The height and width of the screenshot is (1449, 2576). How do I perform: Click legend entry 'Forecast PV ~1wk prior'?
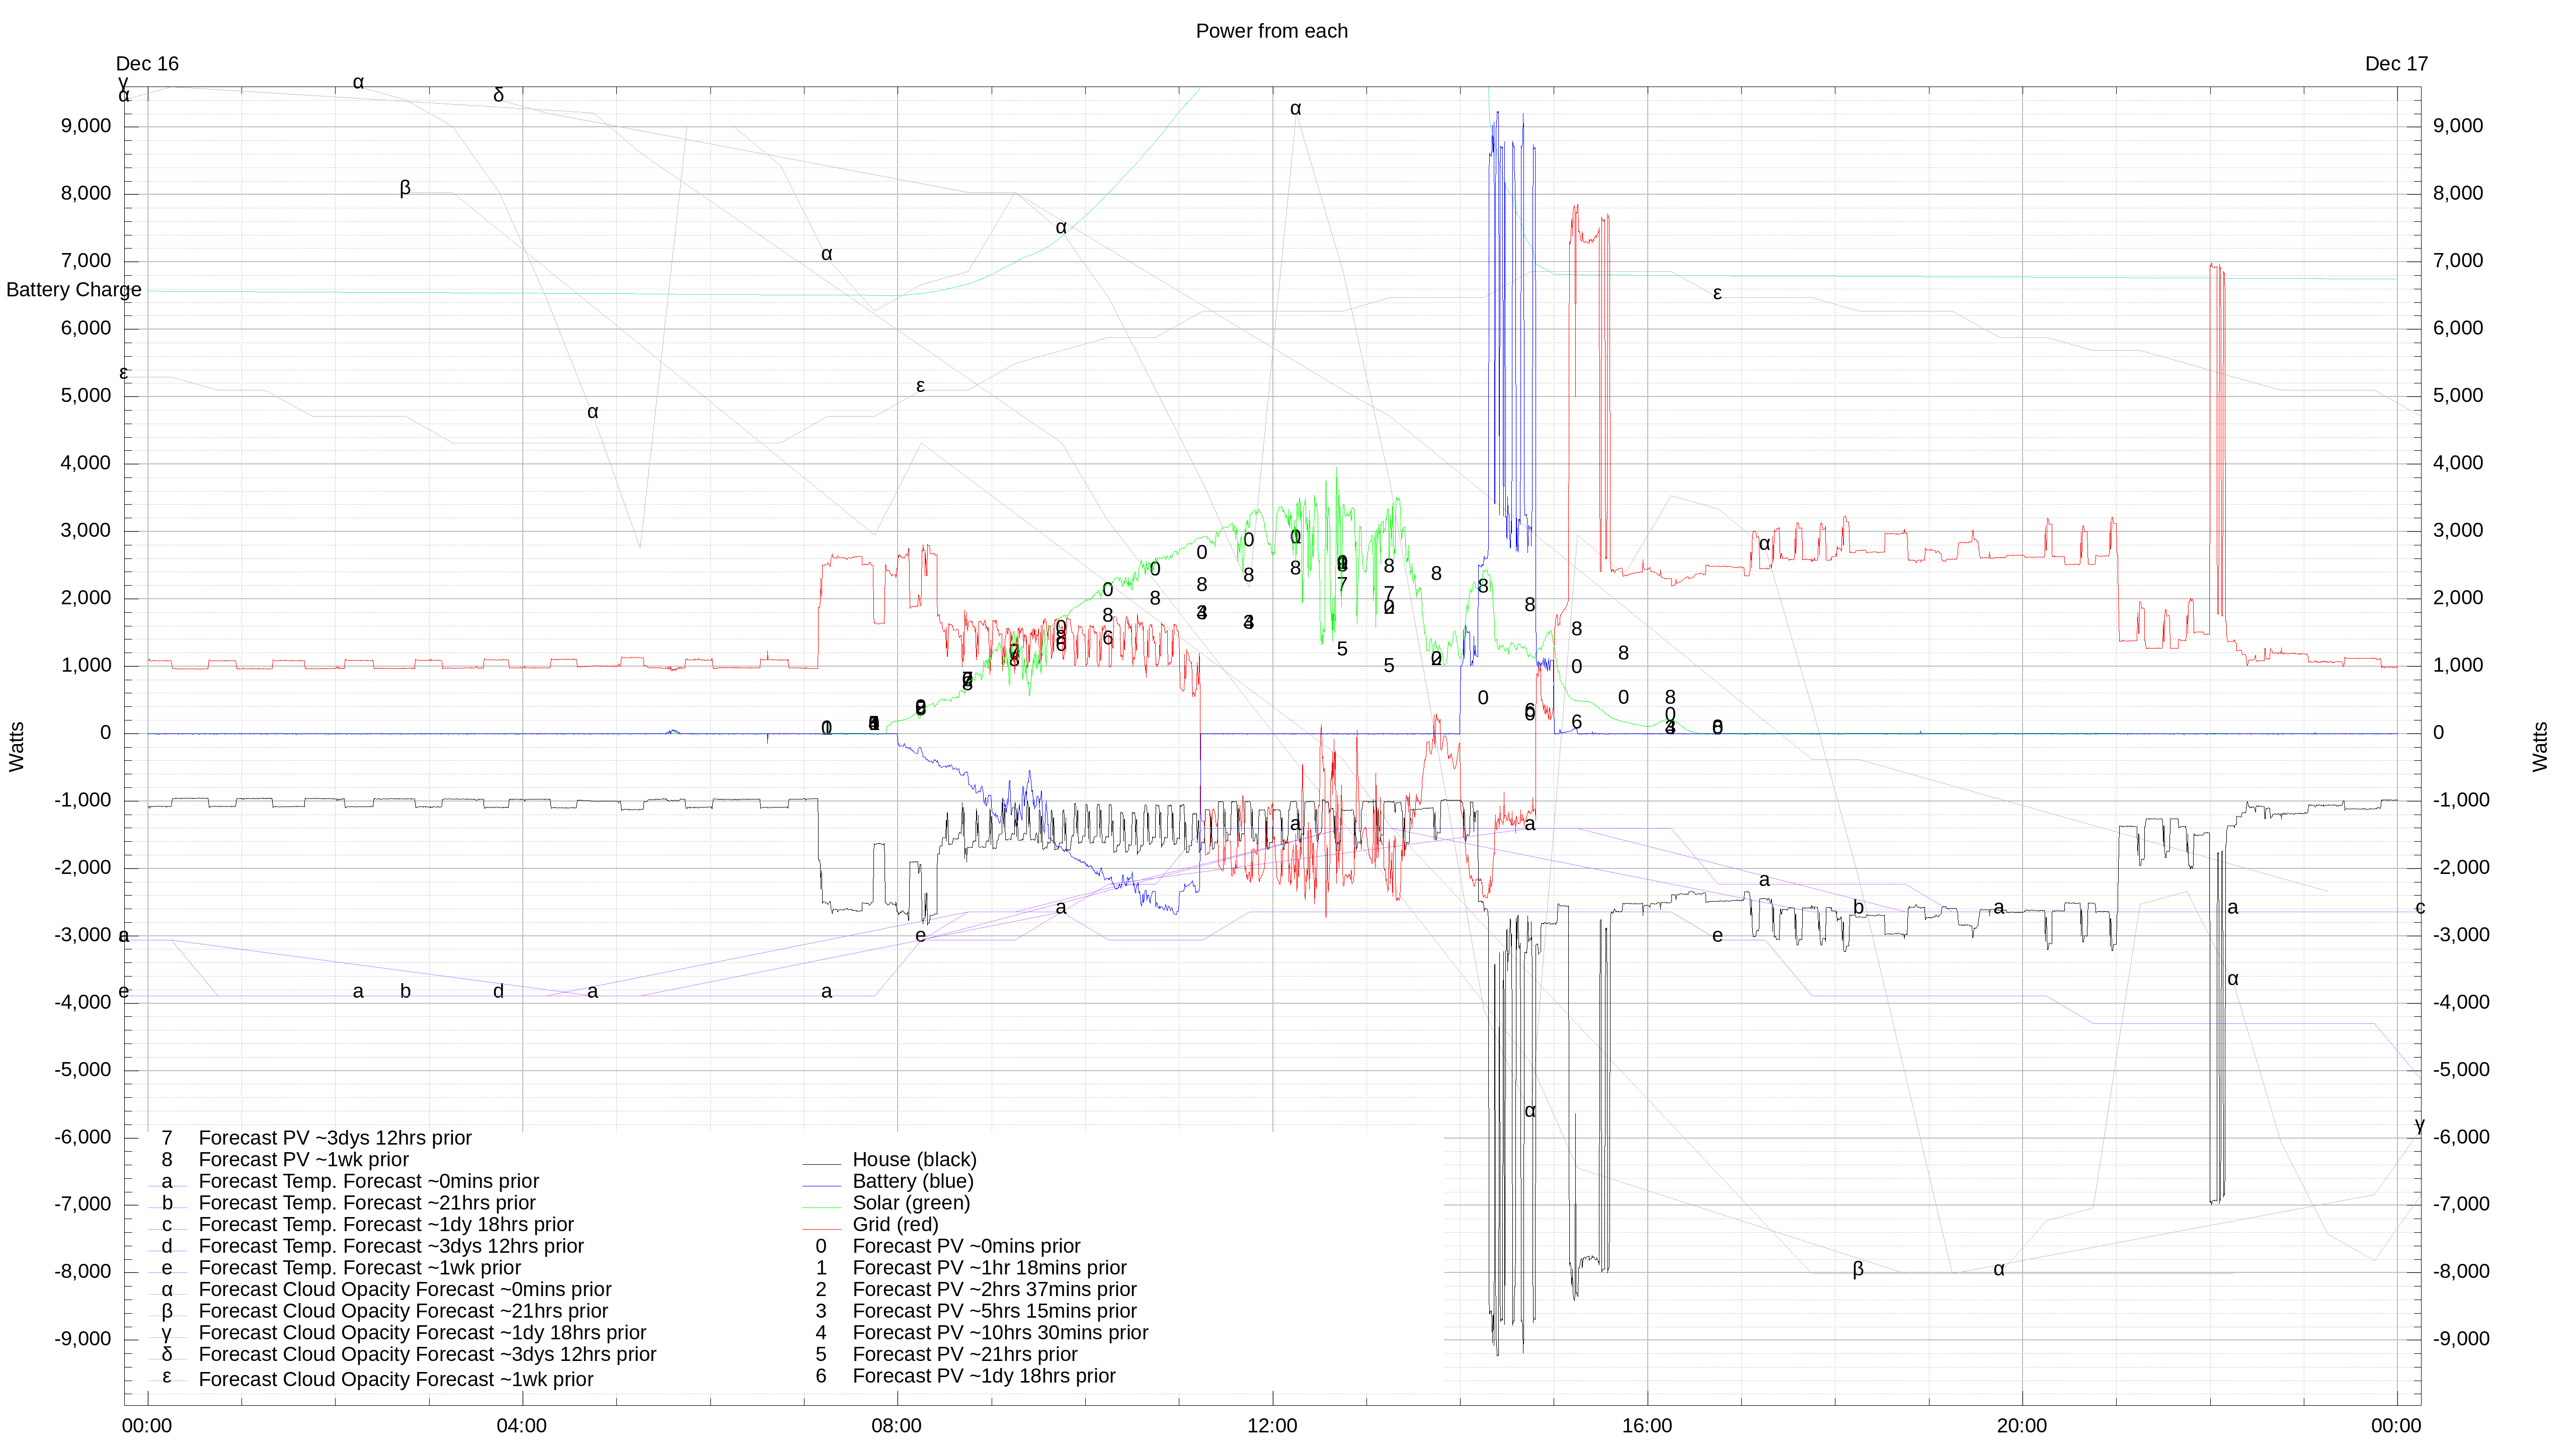click(304, 1160)
